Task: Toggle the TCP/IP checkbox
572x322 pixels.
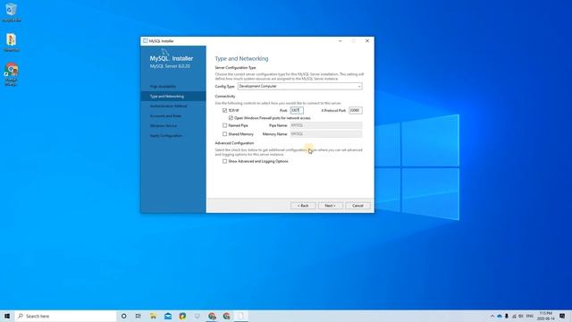Action: coord(224,110)
